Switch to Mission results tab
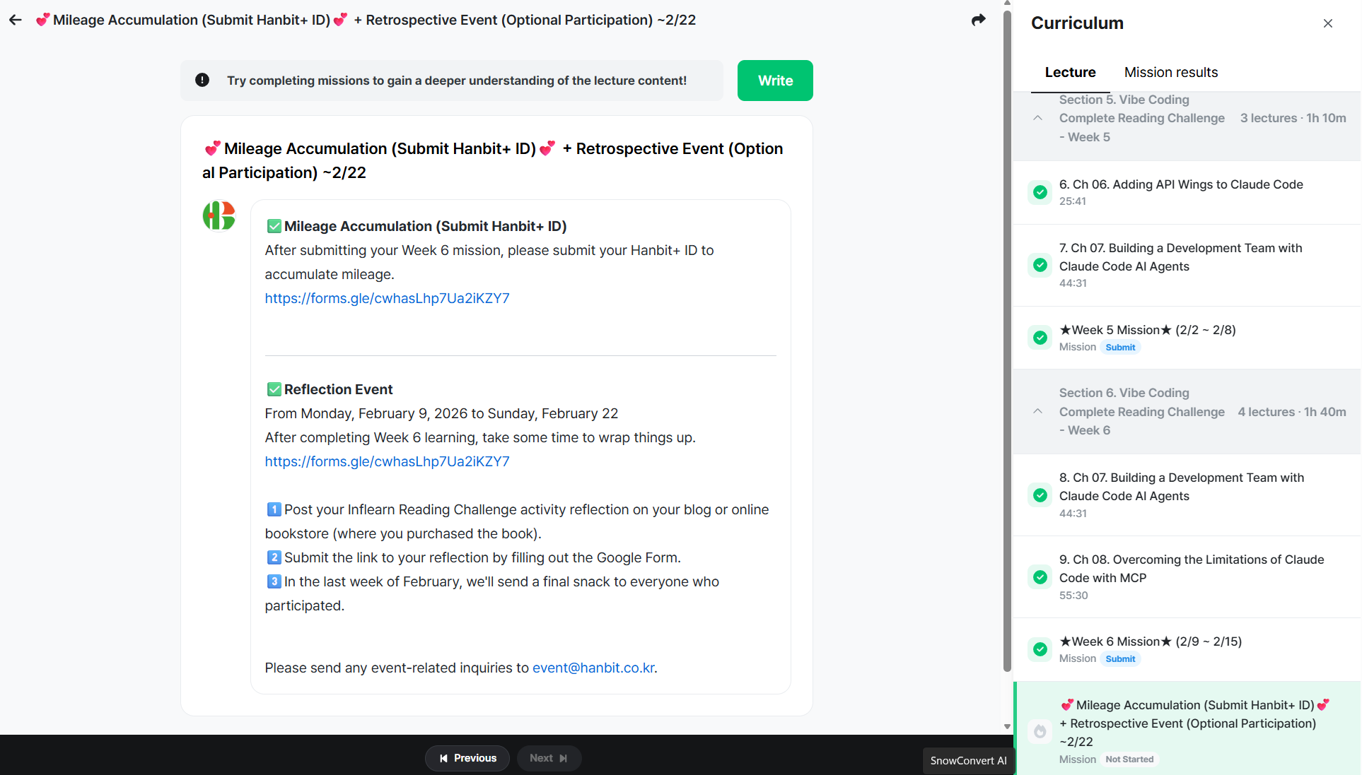This screenshot has width=1362, height=775. tap(1170, 72)
